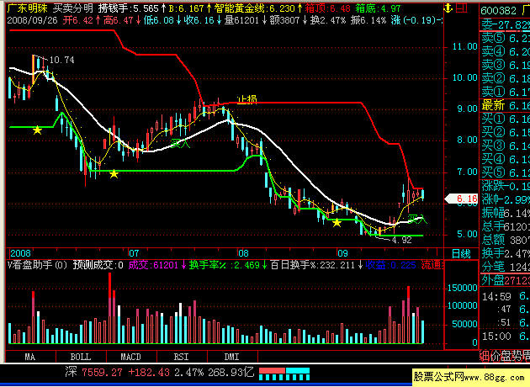Viewport: 530px width, 387px height.
Task: Click the 换手 turnover row in the quote panel
Action: click(505, 253)
